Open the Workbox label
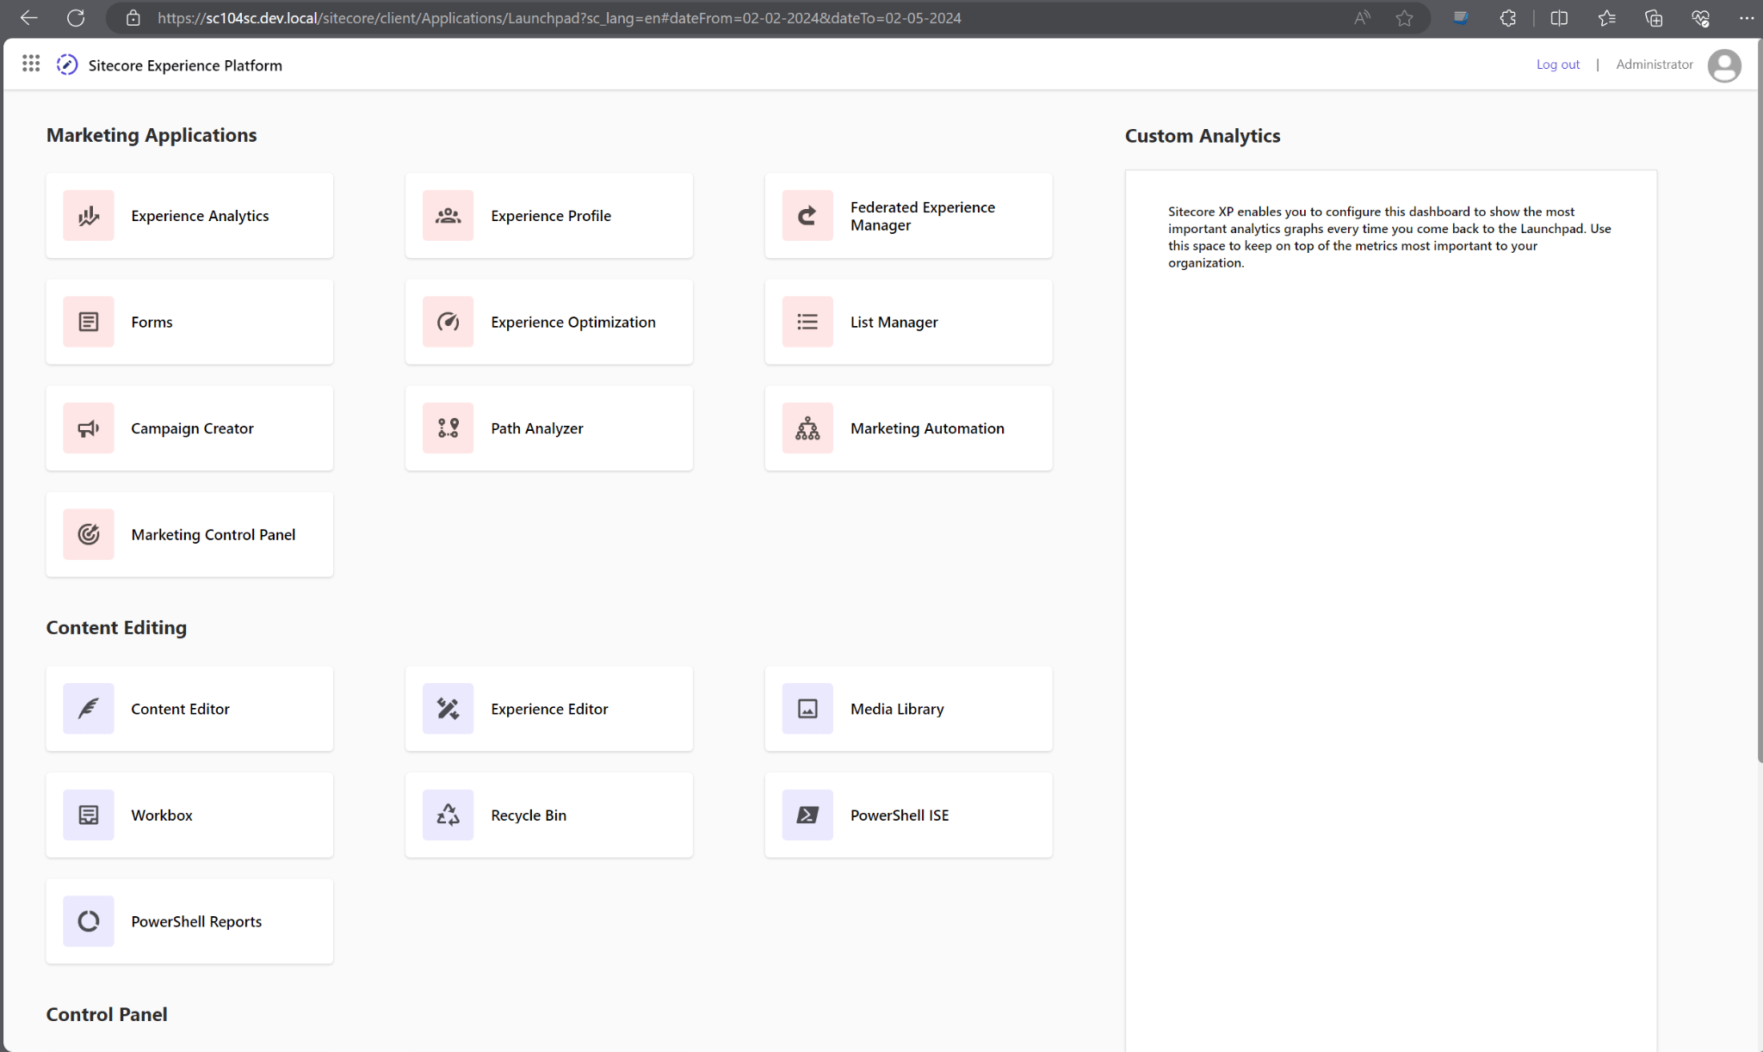The width and height of the screenshot is (1763, 1052). click(162, 815)
